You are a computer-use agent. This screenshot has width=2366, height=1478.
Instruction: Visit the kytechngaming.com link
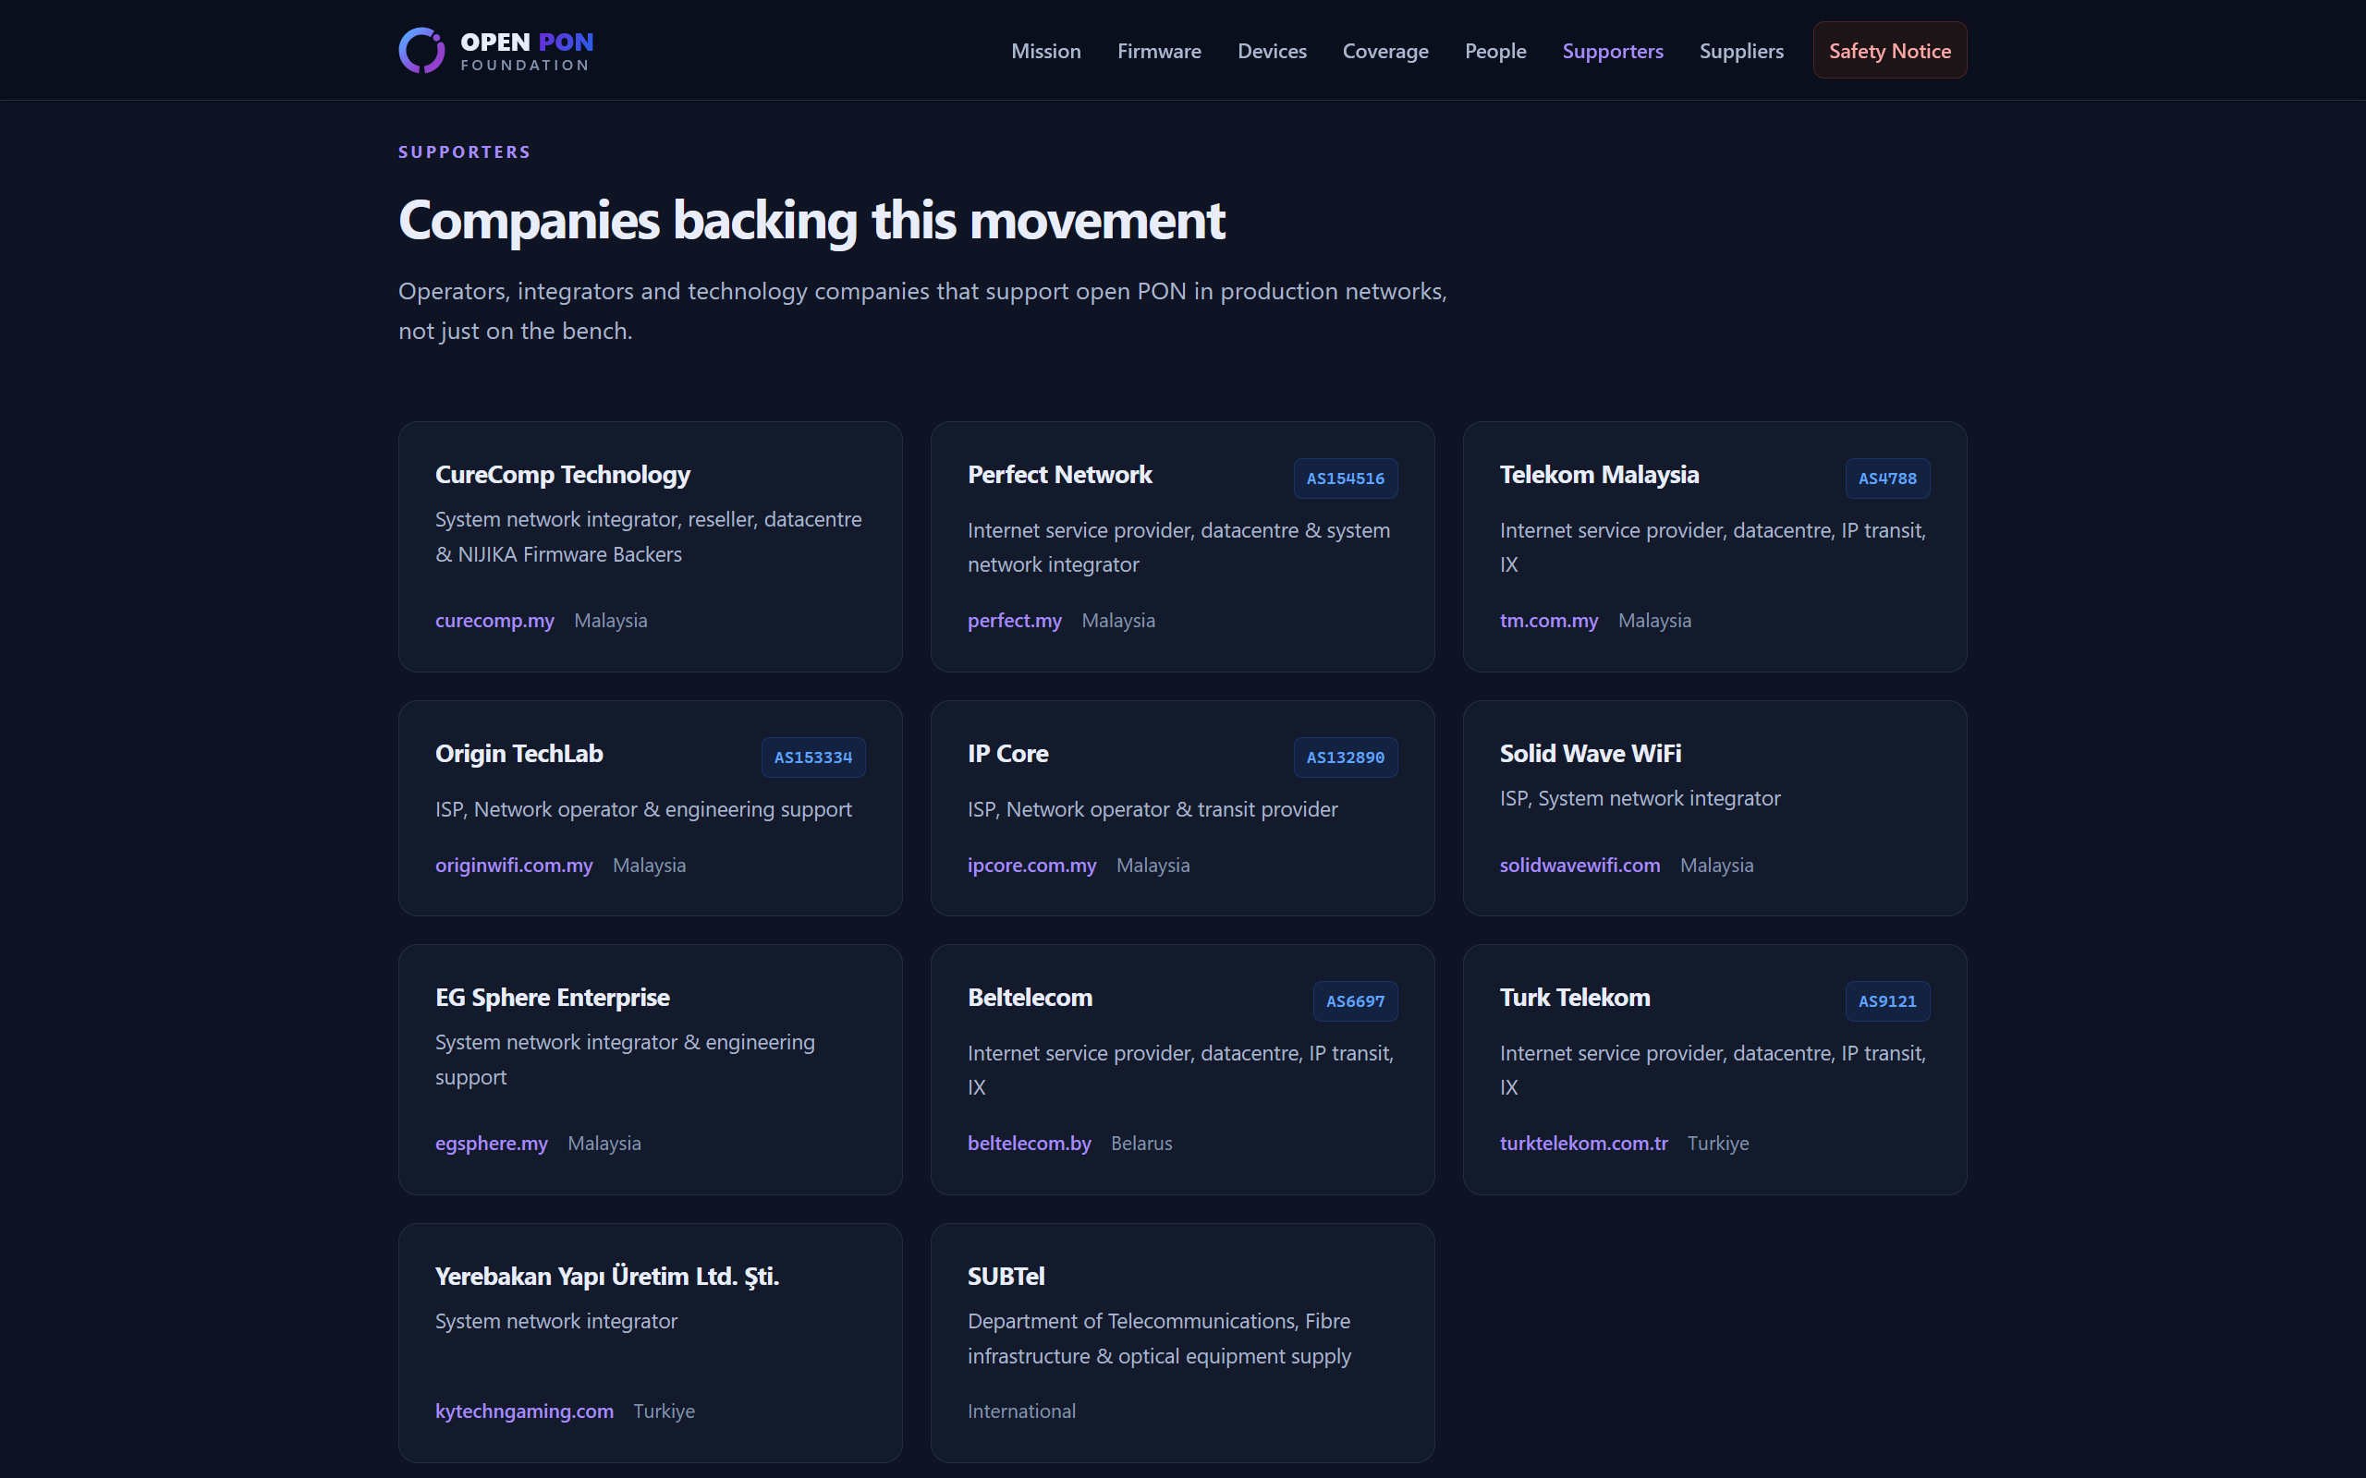pos(524,1411)
